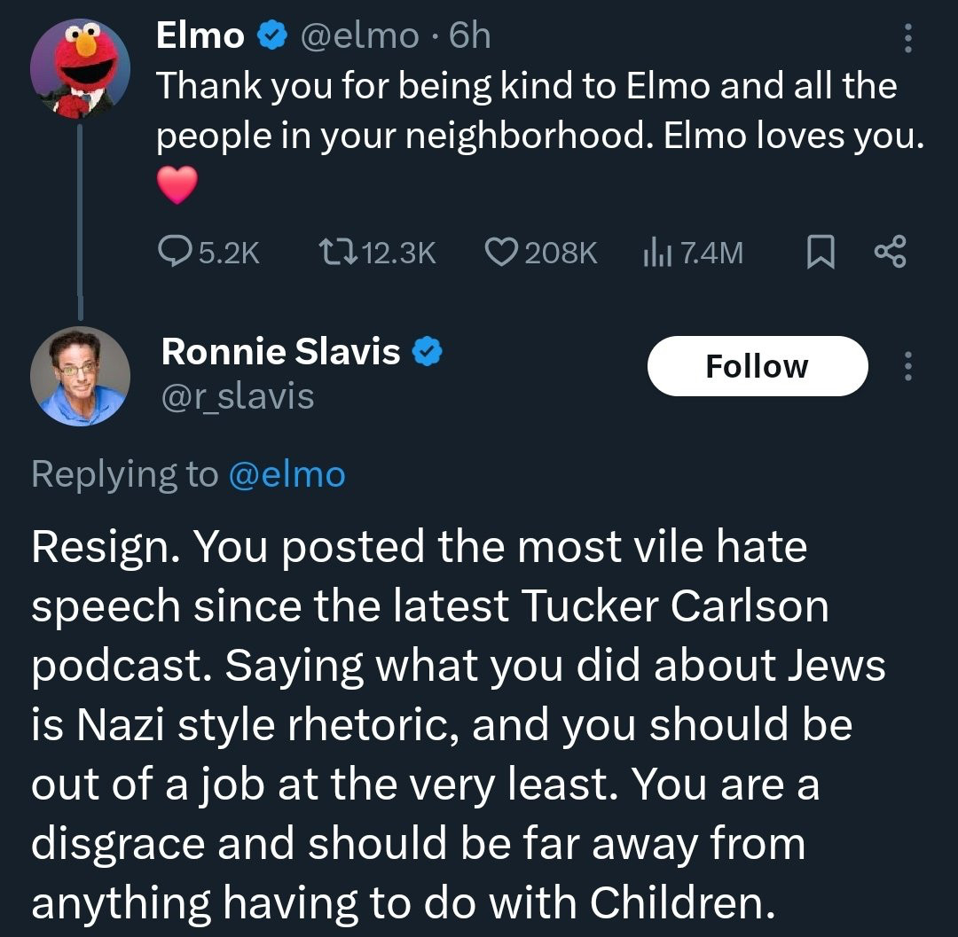Open Ronnie Slavis's profile picture

(x=81, y=377)
